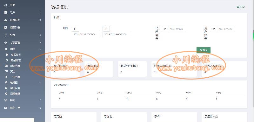Click the 数据概览 page heading
254x122 pixels.
tap(59, 7)
